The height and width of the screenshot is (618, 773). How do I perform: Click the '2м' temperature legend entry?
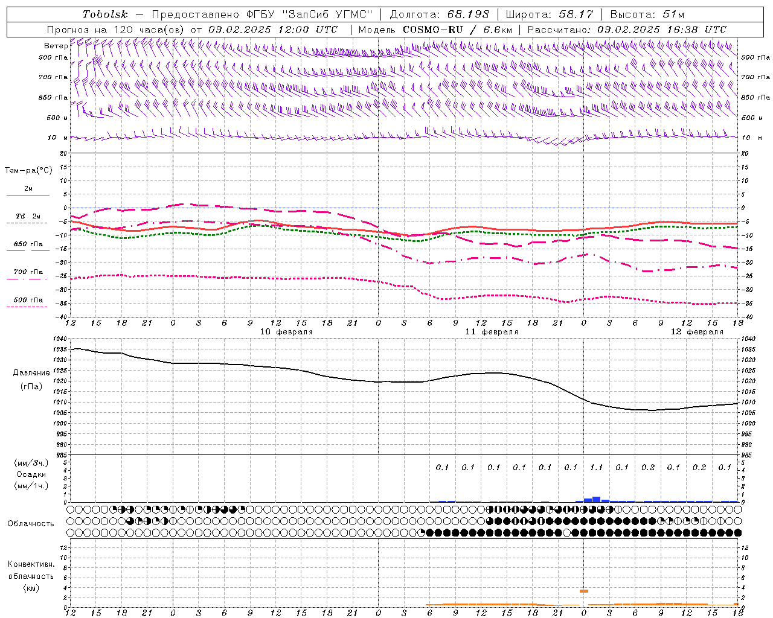tap(28, 189)
